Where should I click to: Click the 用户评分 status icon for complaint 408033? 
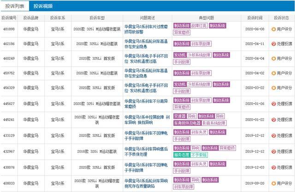tap(273, 183)
